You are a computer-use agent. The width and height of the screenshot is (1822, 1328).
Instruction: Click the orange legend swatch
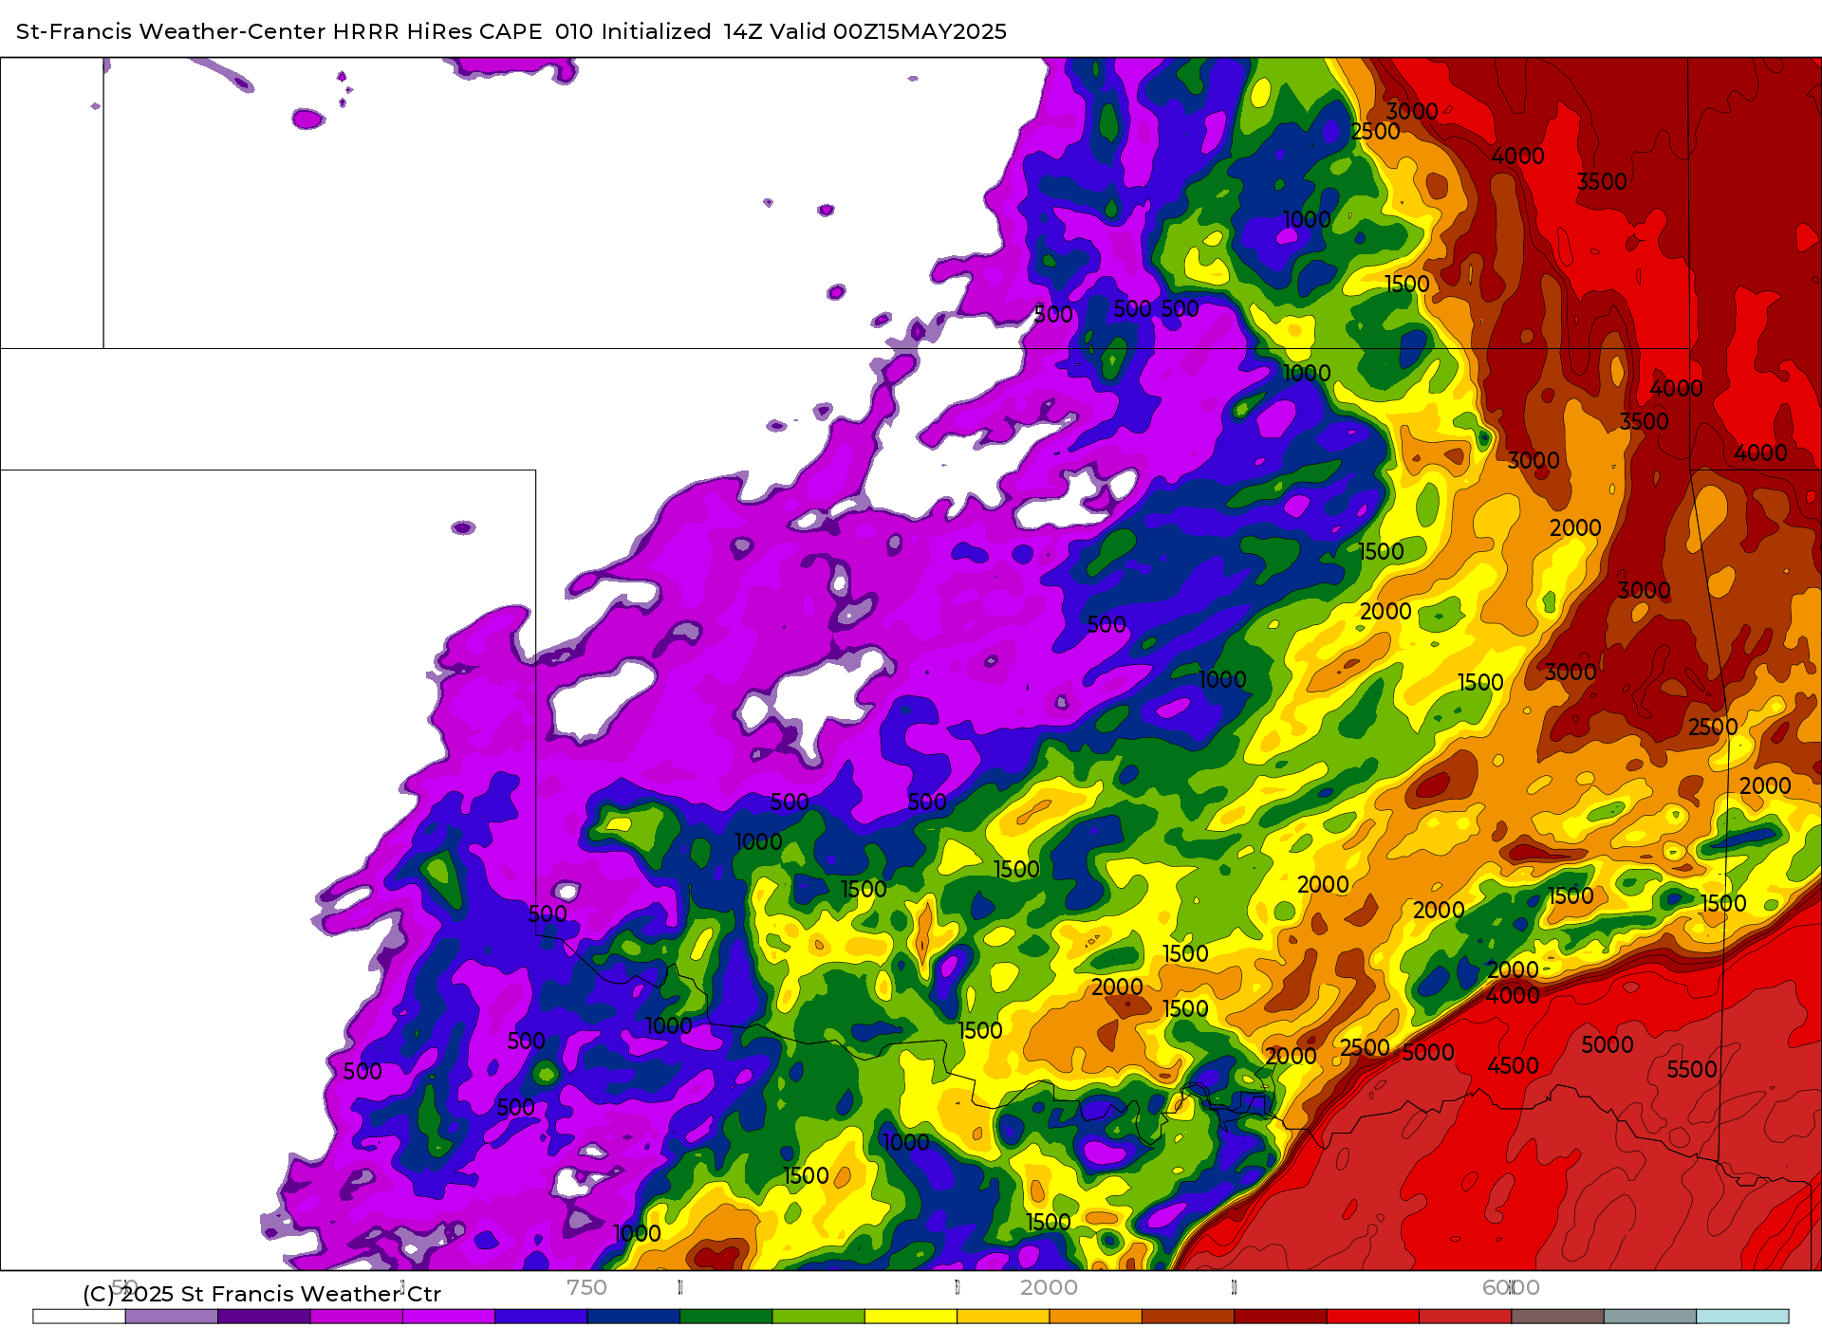tap(1095, 1317)
